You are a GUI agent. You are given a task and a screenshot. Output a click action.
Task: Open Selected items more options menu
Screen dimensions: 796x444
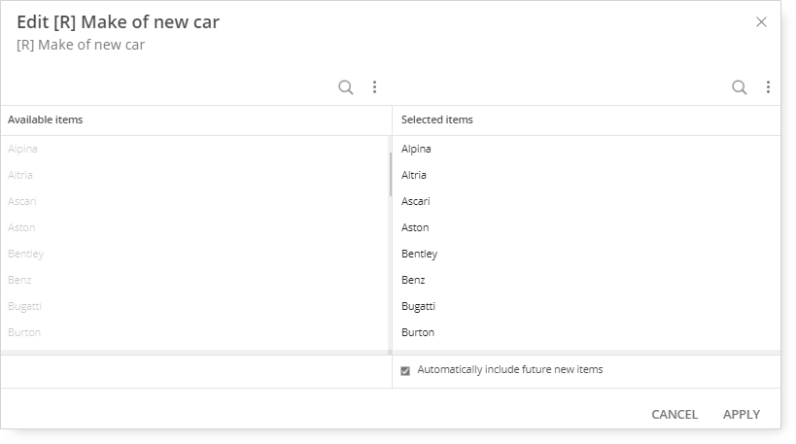[768, 87]
